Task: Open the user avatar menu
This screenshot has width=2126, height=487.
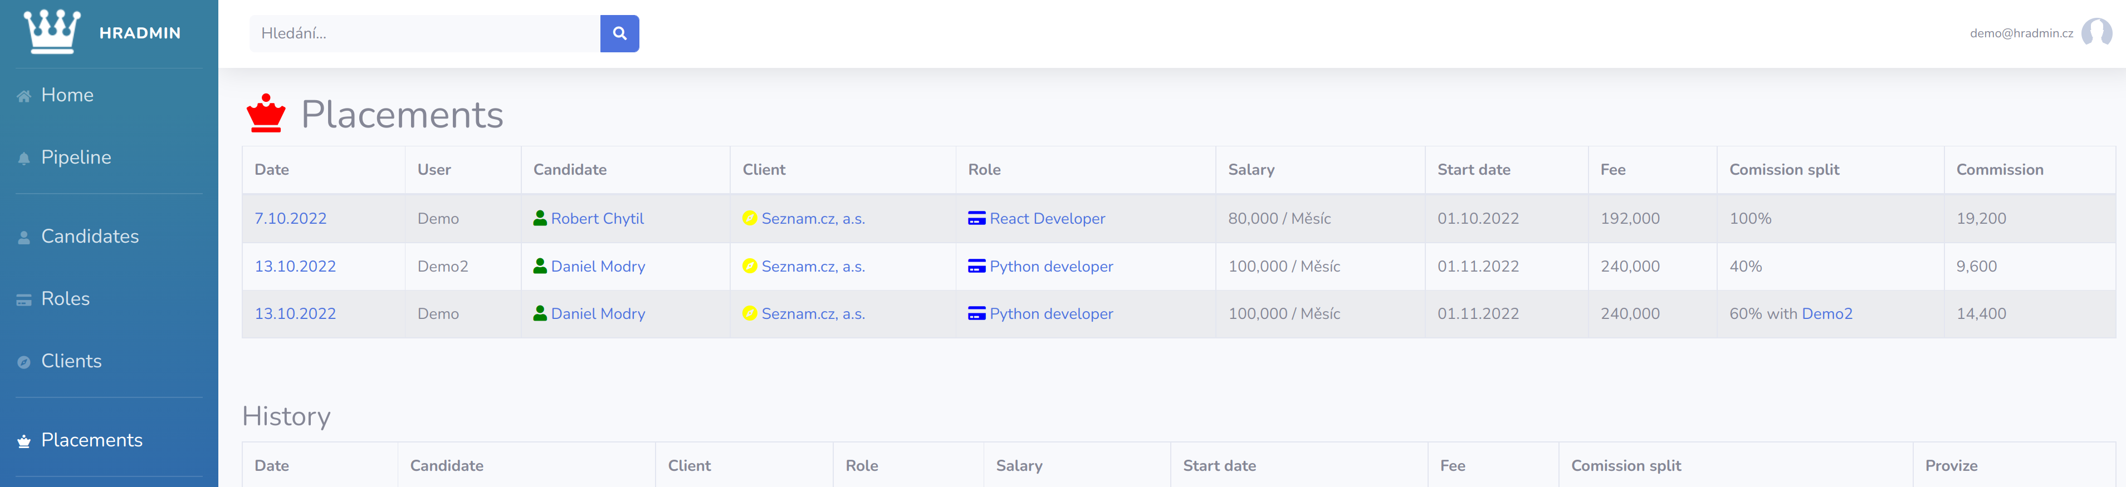Action: [x=2096, y=33]
